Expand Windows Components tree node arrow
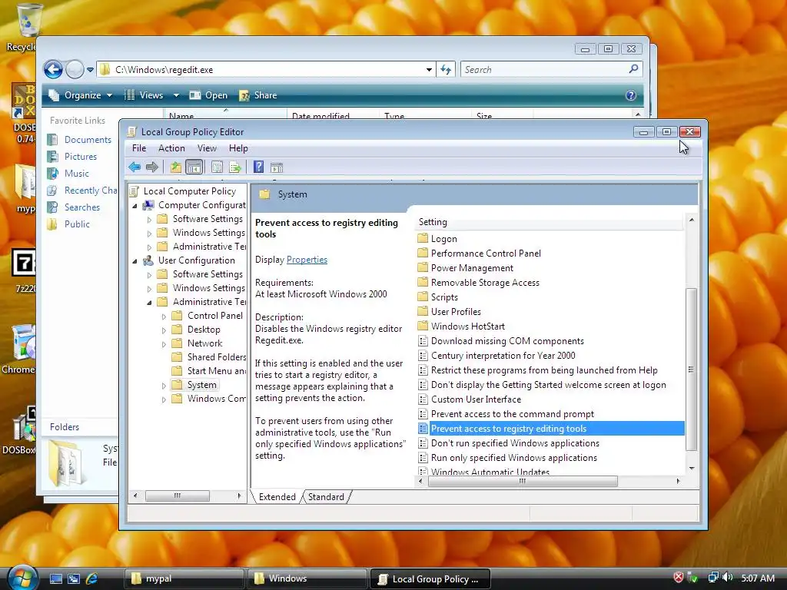The image size is (787, 590). point(164,399)
